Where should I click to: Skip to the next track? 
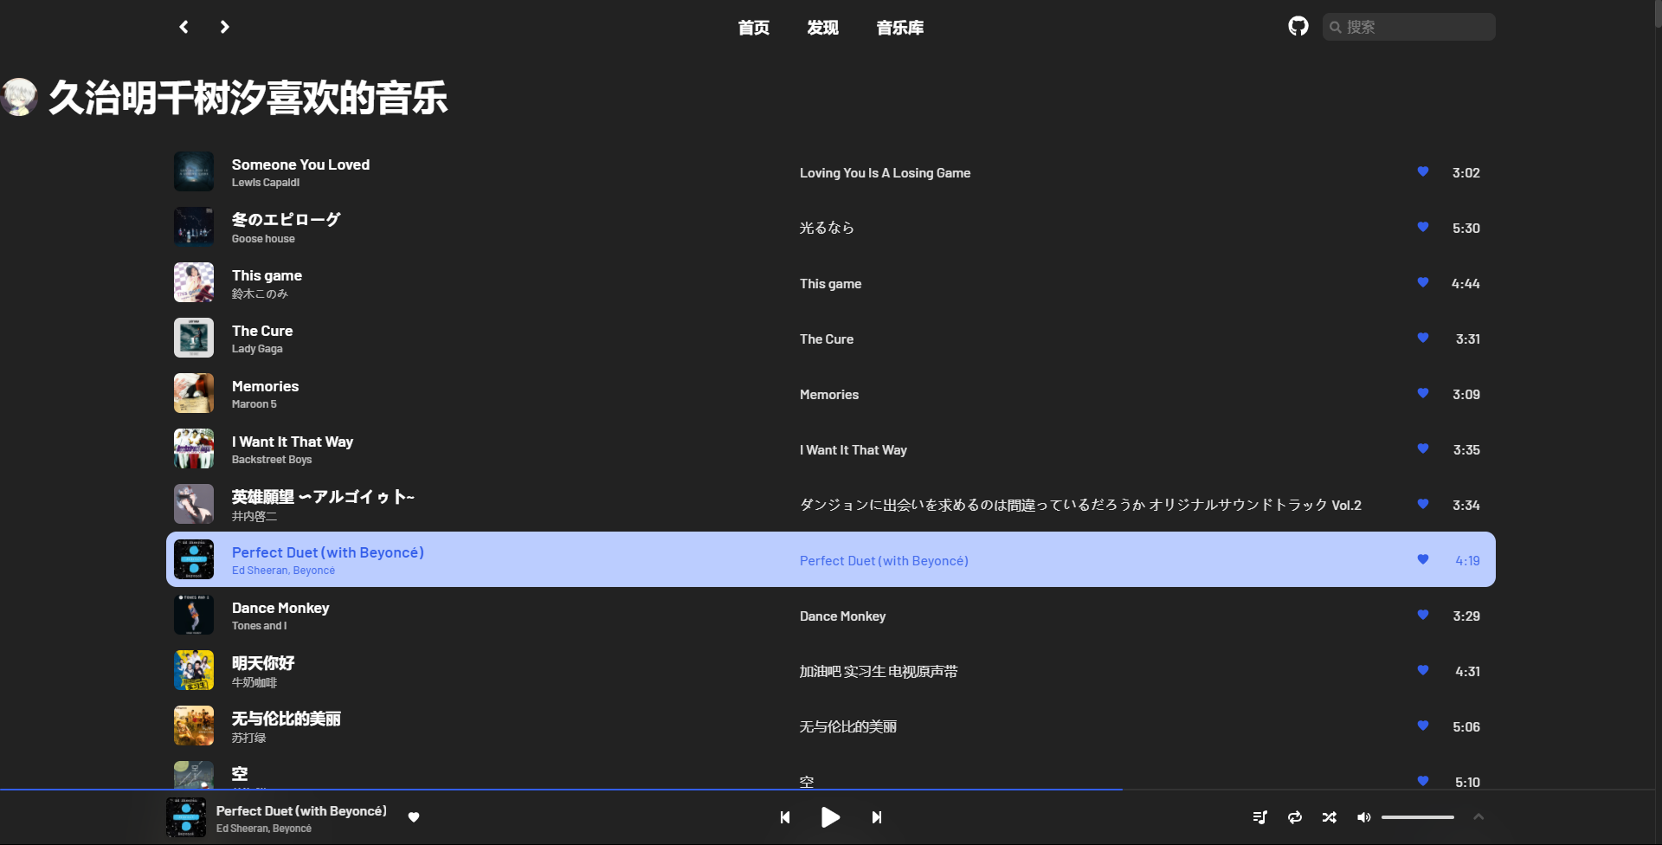point(876,816)
